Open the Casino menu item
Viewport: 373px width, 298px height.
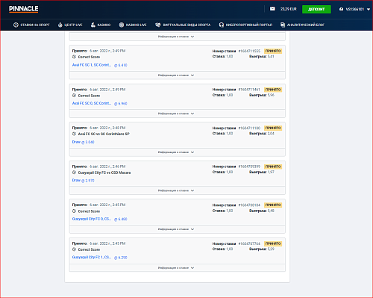click(101, 25)
